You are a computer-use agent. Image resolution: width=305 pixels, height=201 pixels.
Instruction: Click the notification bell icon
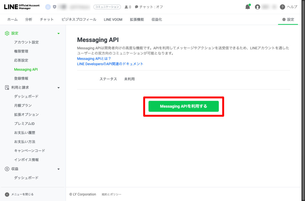(248, 7)
